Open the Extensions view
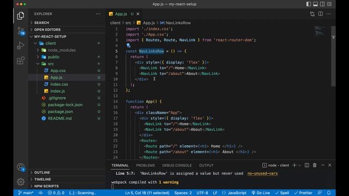 point(21,60)
